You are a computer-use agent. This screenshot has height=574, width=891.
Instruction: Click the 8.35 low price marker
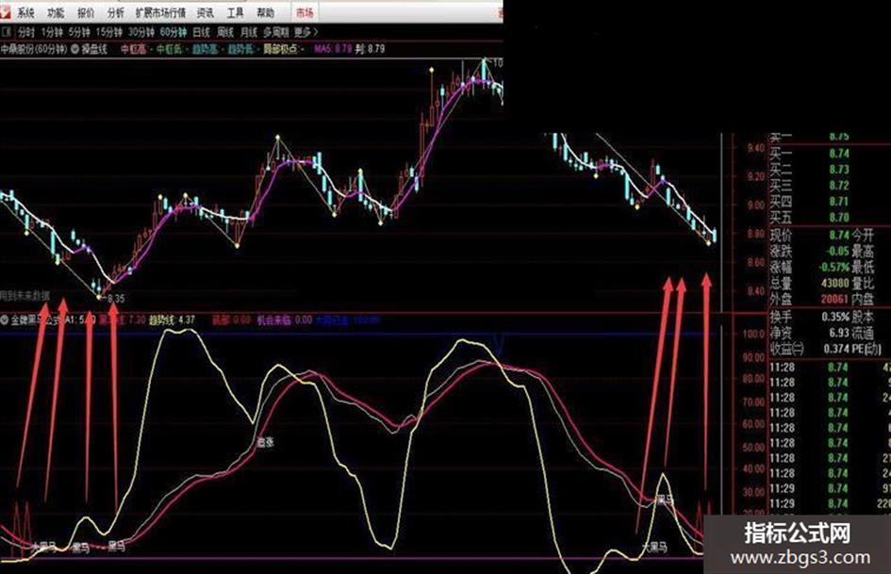tap(115, 298)
